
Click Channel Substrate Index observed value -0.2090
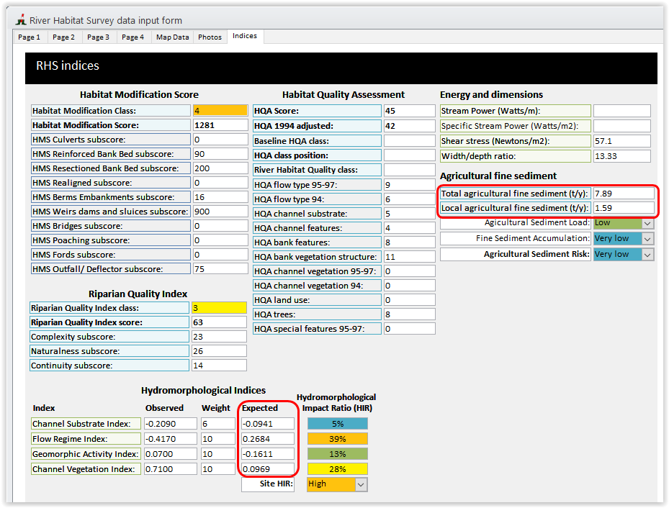coord(171,424)
